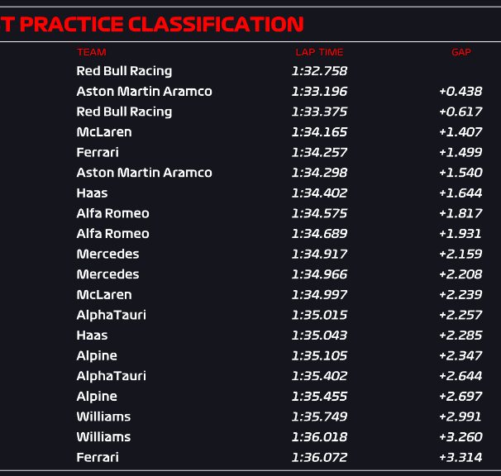
Task: Select the Haas row with 1:34.402
Action: (x=250, y=193)
